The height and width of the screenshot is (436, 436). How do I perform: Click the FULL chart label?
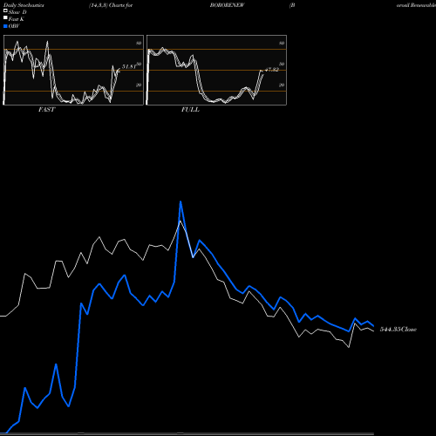pyautogui.click(x=190, y=109)
